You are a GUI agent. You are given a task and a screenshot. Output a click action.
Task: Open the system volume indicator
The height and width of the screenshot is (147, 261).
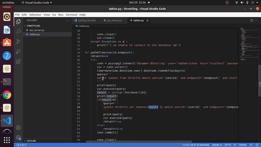(x=242, y=2)
